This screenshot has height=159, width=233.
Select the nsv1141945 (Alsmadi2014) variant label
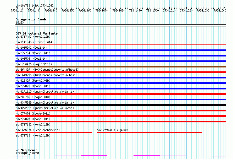pos(35,42)
